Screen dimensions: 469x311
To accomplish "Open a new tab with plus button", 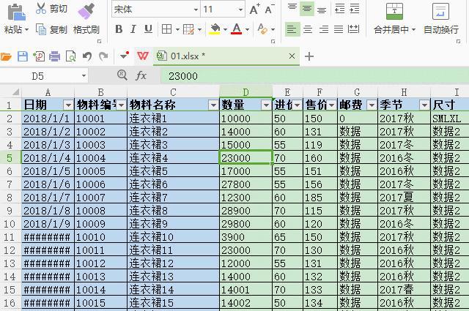I will [309, 56].
